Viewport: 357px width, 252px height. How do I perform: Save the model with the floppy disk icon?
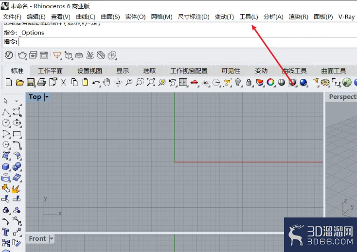[x=31, y=82]
